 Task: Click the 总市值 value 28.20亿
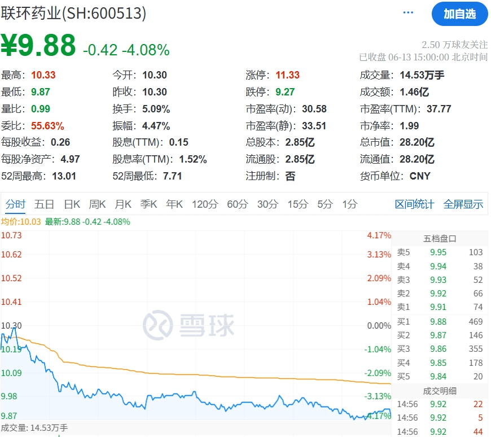pyautogui.click(x=417, y=142)
